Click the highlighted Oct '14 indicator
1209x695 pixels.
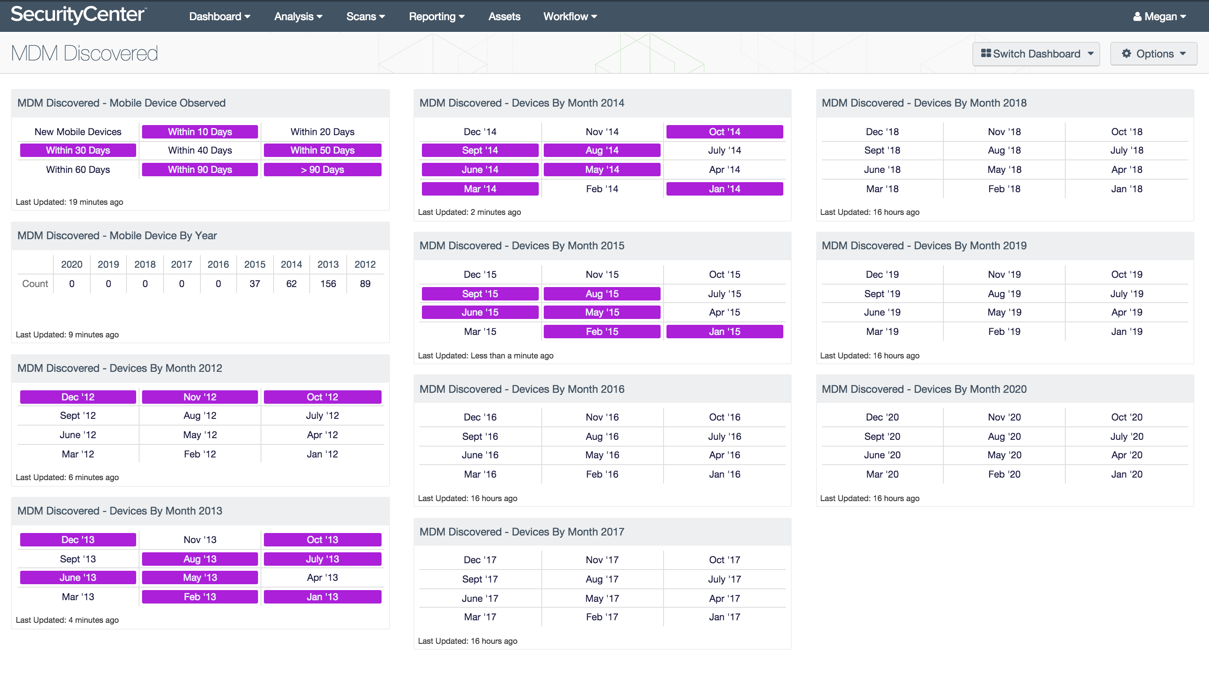click(x=724, y=132)
